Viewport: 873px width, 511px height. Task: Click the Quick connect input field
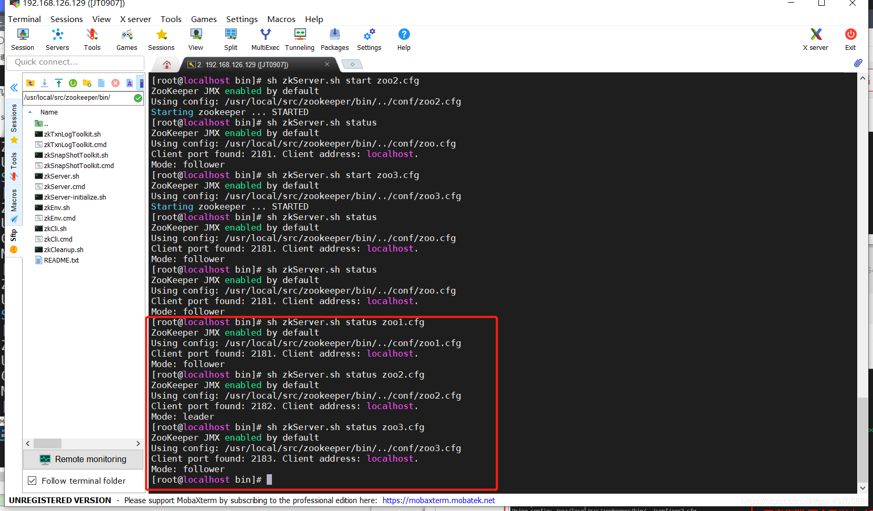(x=76, y=62)
